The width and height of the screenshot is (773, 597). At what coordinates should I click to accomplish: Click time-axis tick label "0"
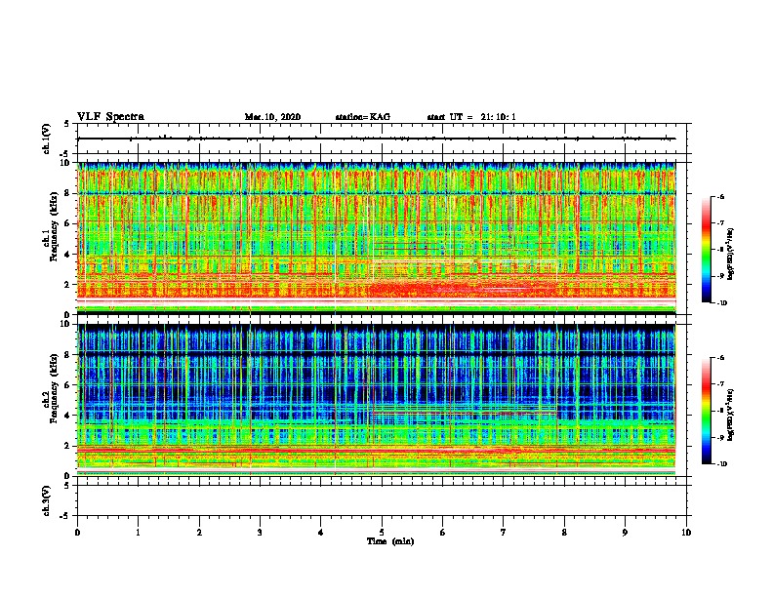tap(77, 533)
